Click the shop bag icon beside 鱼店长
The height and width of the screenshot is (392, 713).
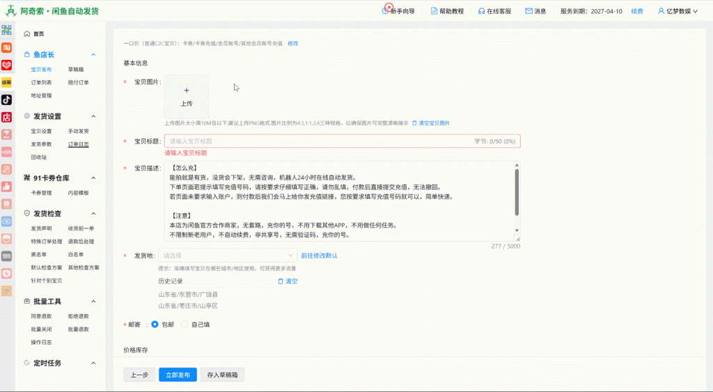click(27, 54)
